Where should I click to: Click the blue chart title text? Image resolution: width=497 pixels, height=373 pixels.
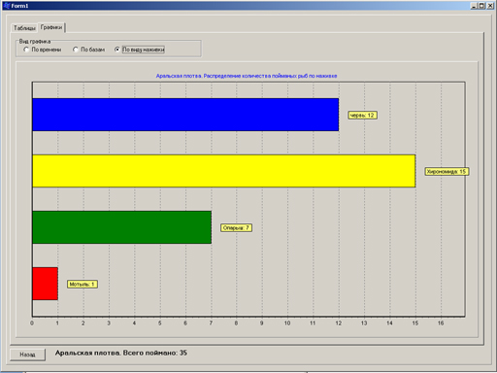point(247,76)
